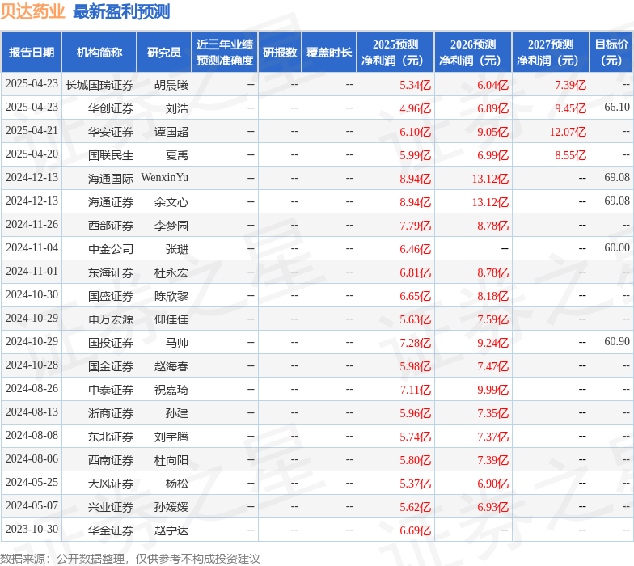Screen dimensions: 634x566
Task: Click researcher name 祝嘉琦
Action: pyautogui.click(x=171, y=390)
